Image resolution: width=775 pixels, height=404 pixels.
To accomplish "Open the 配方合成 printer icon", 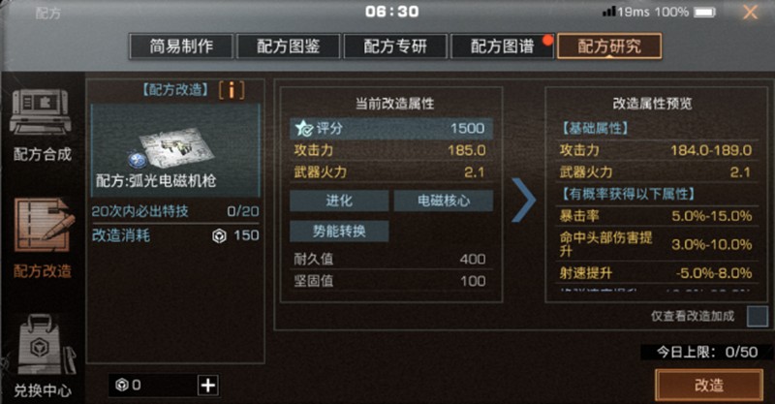I will click(x=41, y=112).
